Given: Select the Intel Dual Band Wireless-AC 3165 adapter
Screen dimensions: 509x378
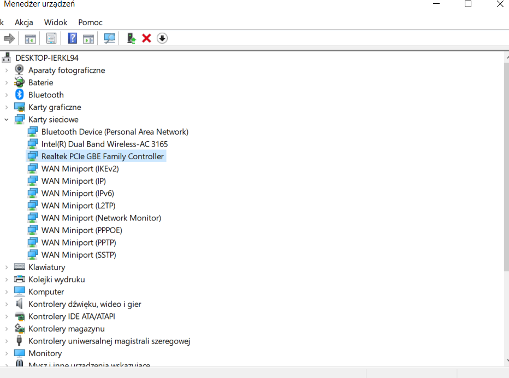Looking at the screenshot, I should 105,144.
